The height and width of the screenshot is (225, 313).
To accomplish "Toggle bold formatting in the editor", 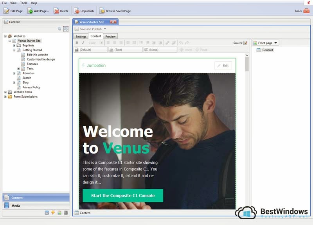I will coord(77,43).
